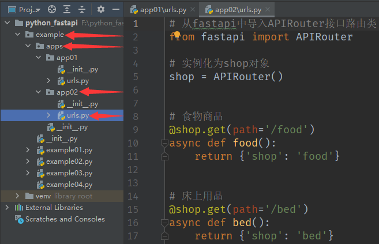Select the example folder

click(x=50, y=35)
